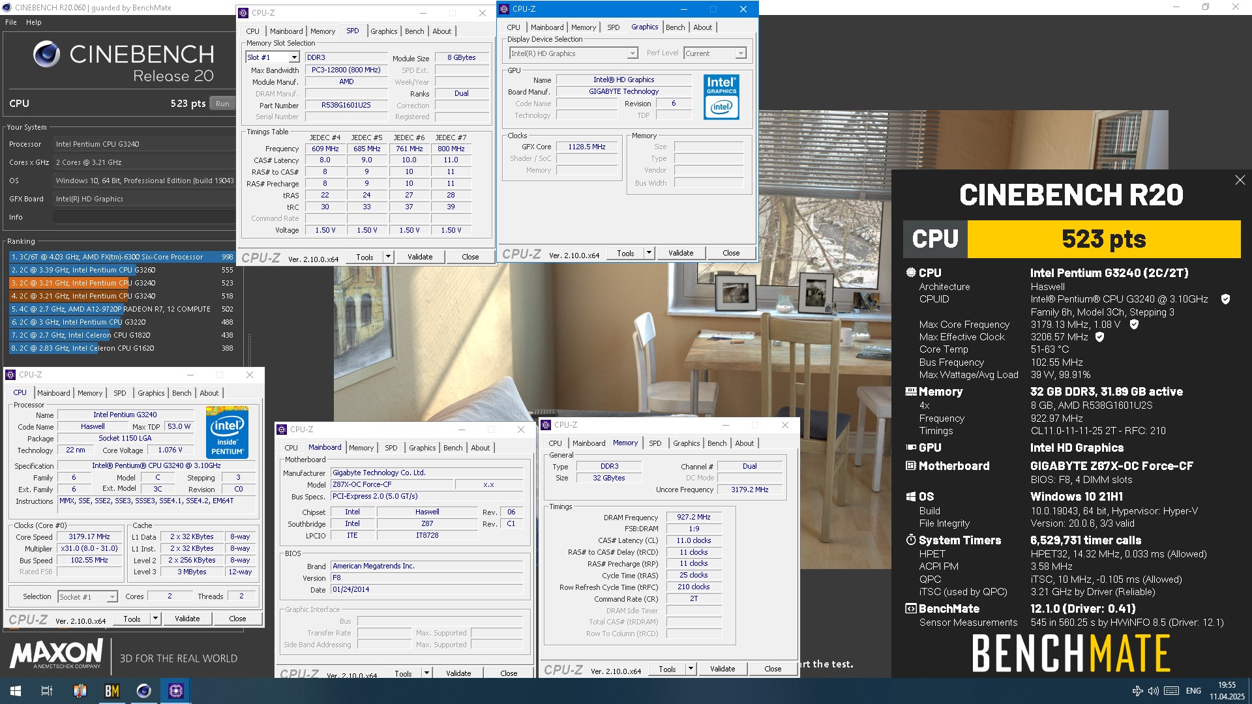Click the shield beside Max Effective Clock
Image resolution: width=1252 pixels, height=704 pixels.
pos(1100,337)
